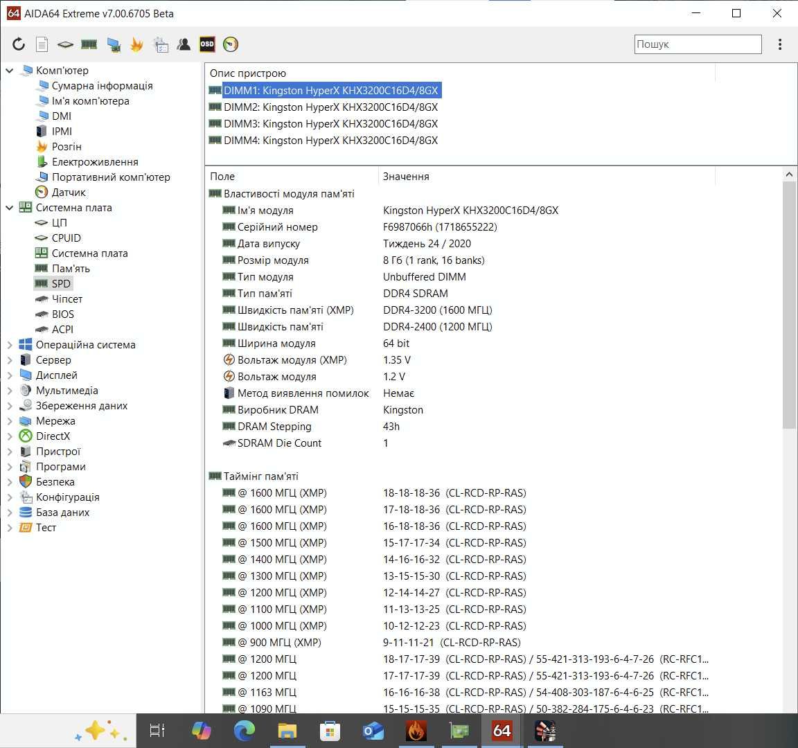
Task: Expand the Дисплей tree node
Action: click(x=9, y=375)
